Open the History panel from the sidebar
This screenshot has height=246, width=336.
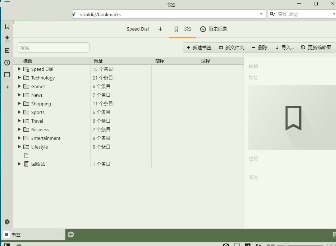pyautogui.click(x=7, y=62)
